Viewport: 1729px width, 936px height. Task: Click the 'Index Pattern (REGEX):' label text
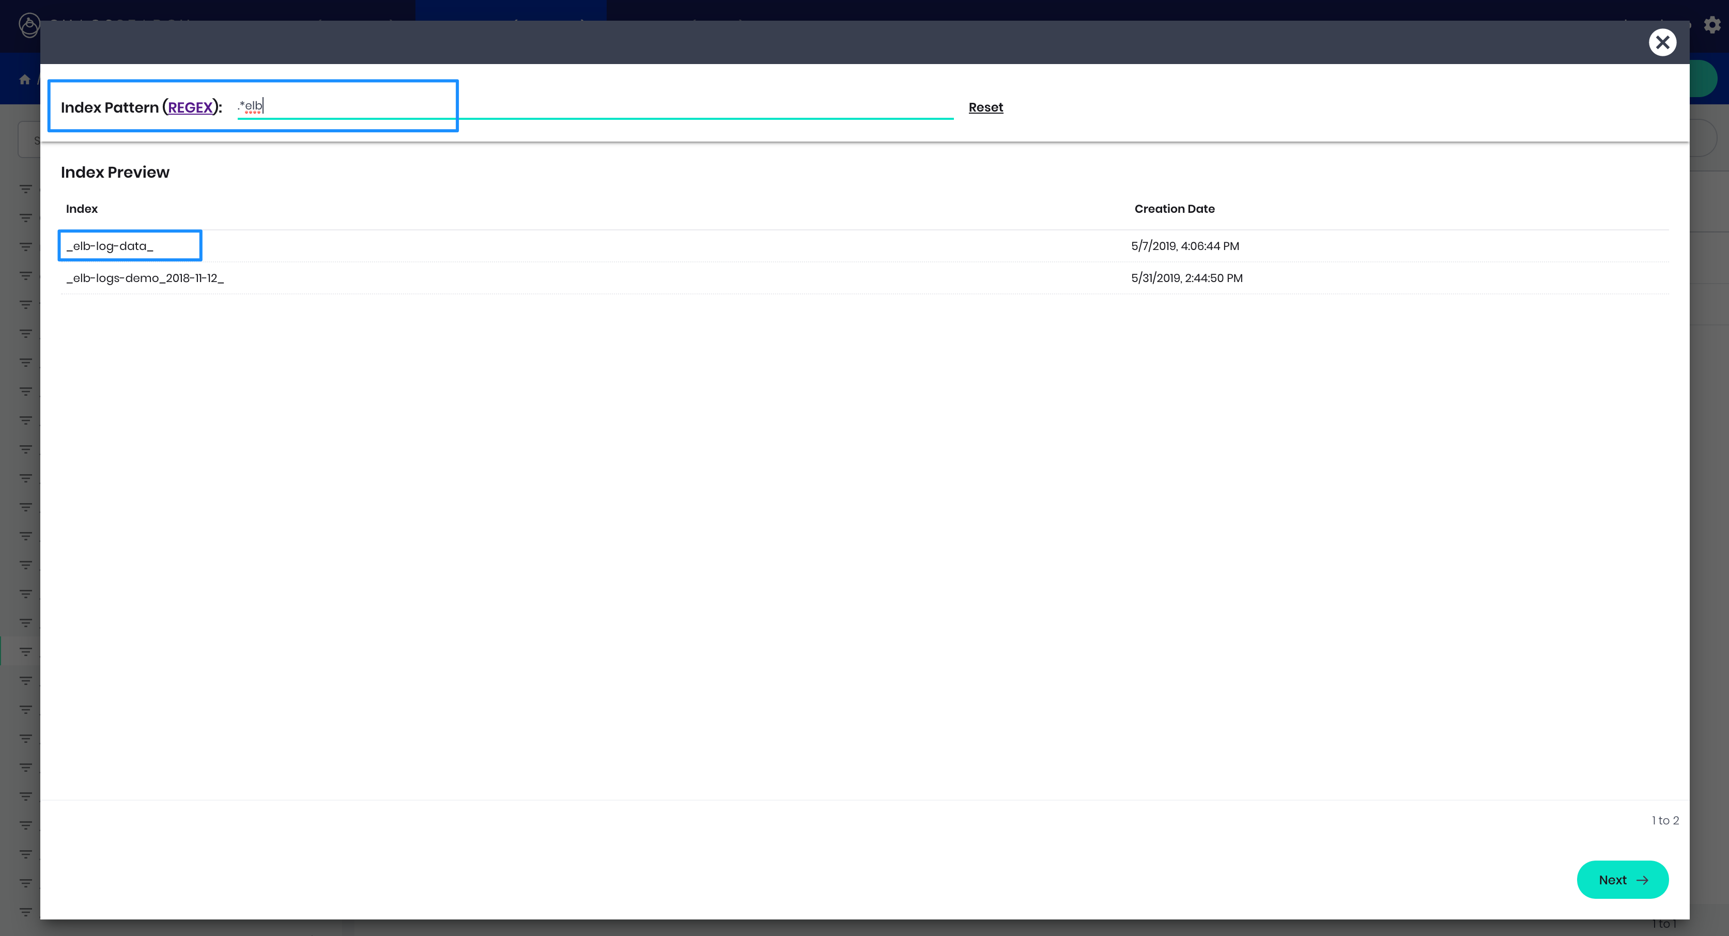click(x=111, y=107)
